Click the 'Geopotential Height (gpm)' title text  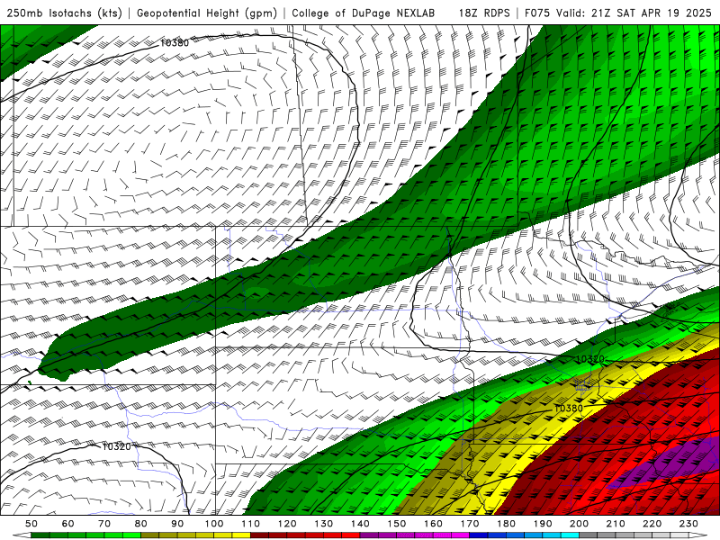tap(207, 13)
